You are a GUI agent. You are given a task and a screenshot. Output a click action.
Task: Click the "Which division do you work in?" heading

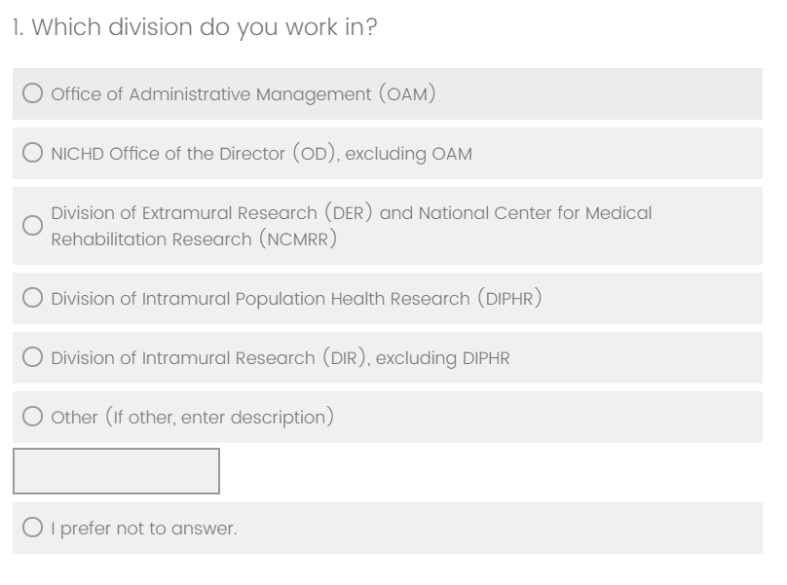coord(195,28)
